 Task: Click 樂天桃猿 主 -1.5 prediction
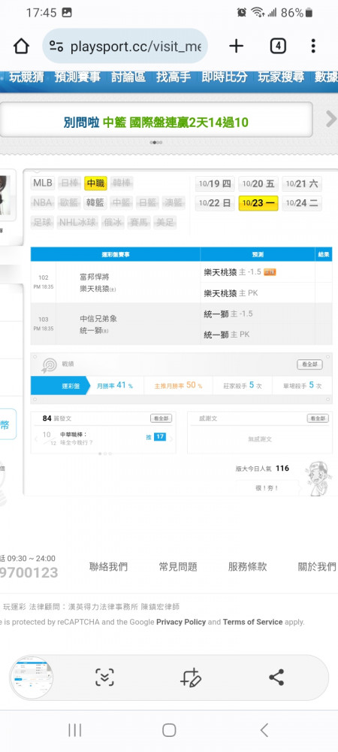point(233,272)
